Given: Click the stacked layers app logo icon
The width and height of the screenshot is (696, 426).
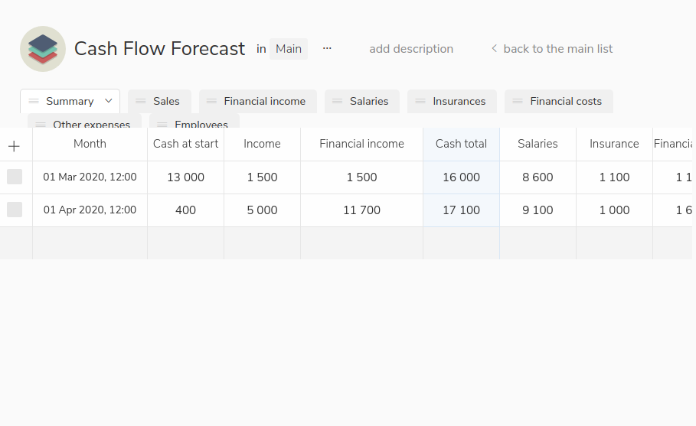Looking at the screenshot, I should (x=43, y=49).
